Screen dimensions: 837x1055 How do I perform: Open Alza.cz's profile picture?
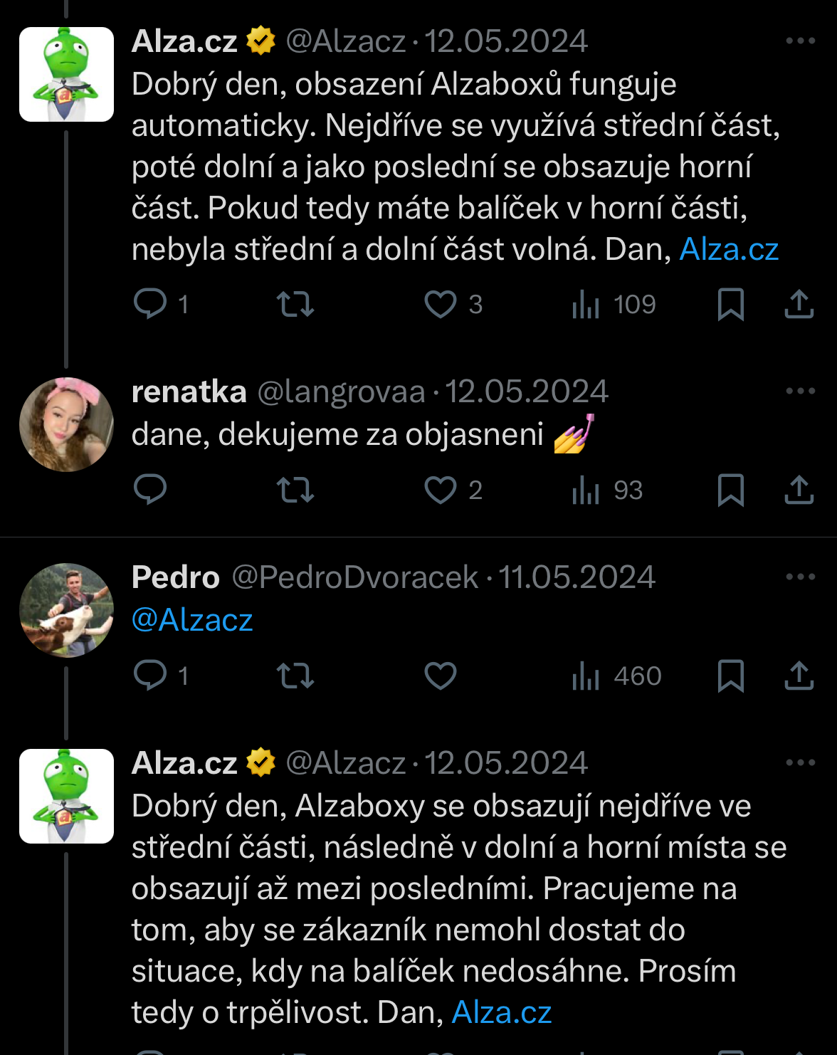click(66, 74)
